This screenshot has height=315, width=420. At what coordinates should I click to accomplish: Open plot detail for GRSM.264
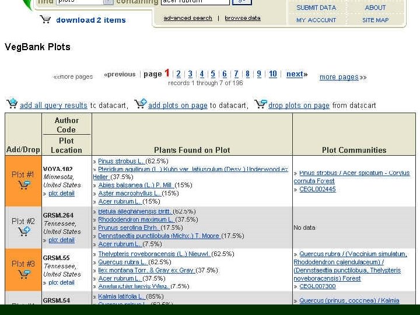point(61,240)
